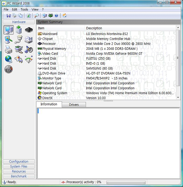Open the Processor chip icon in sidebar
The width and height of the screenshot is (183, 187).
[29, 30]
